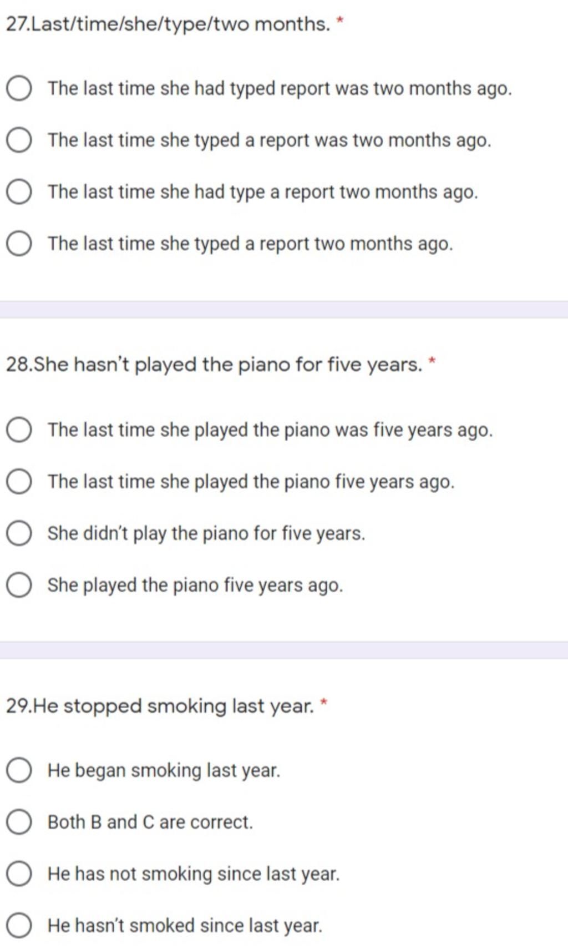The height and width of the screenshot is (949, 568).
Task: Click the 'He hasn't smoked since last year.' label
Action: pos(185,925)
